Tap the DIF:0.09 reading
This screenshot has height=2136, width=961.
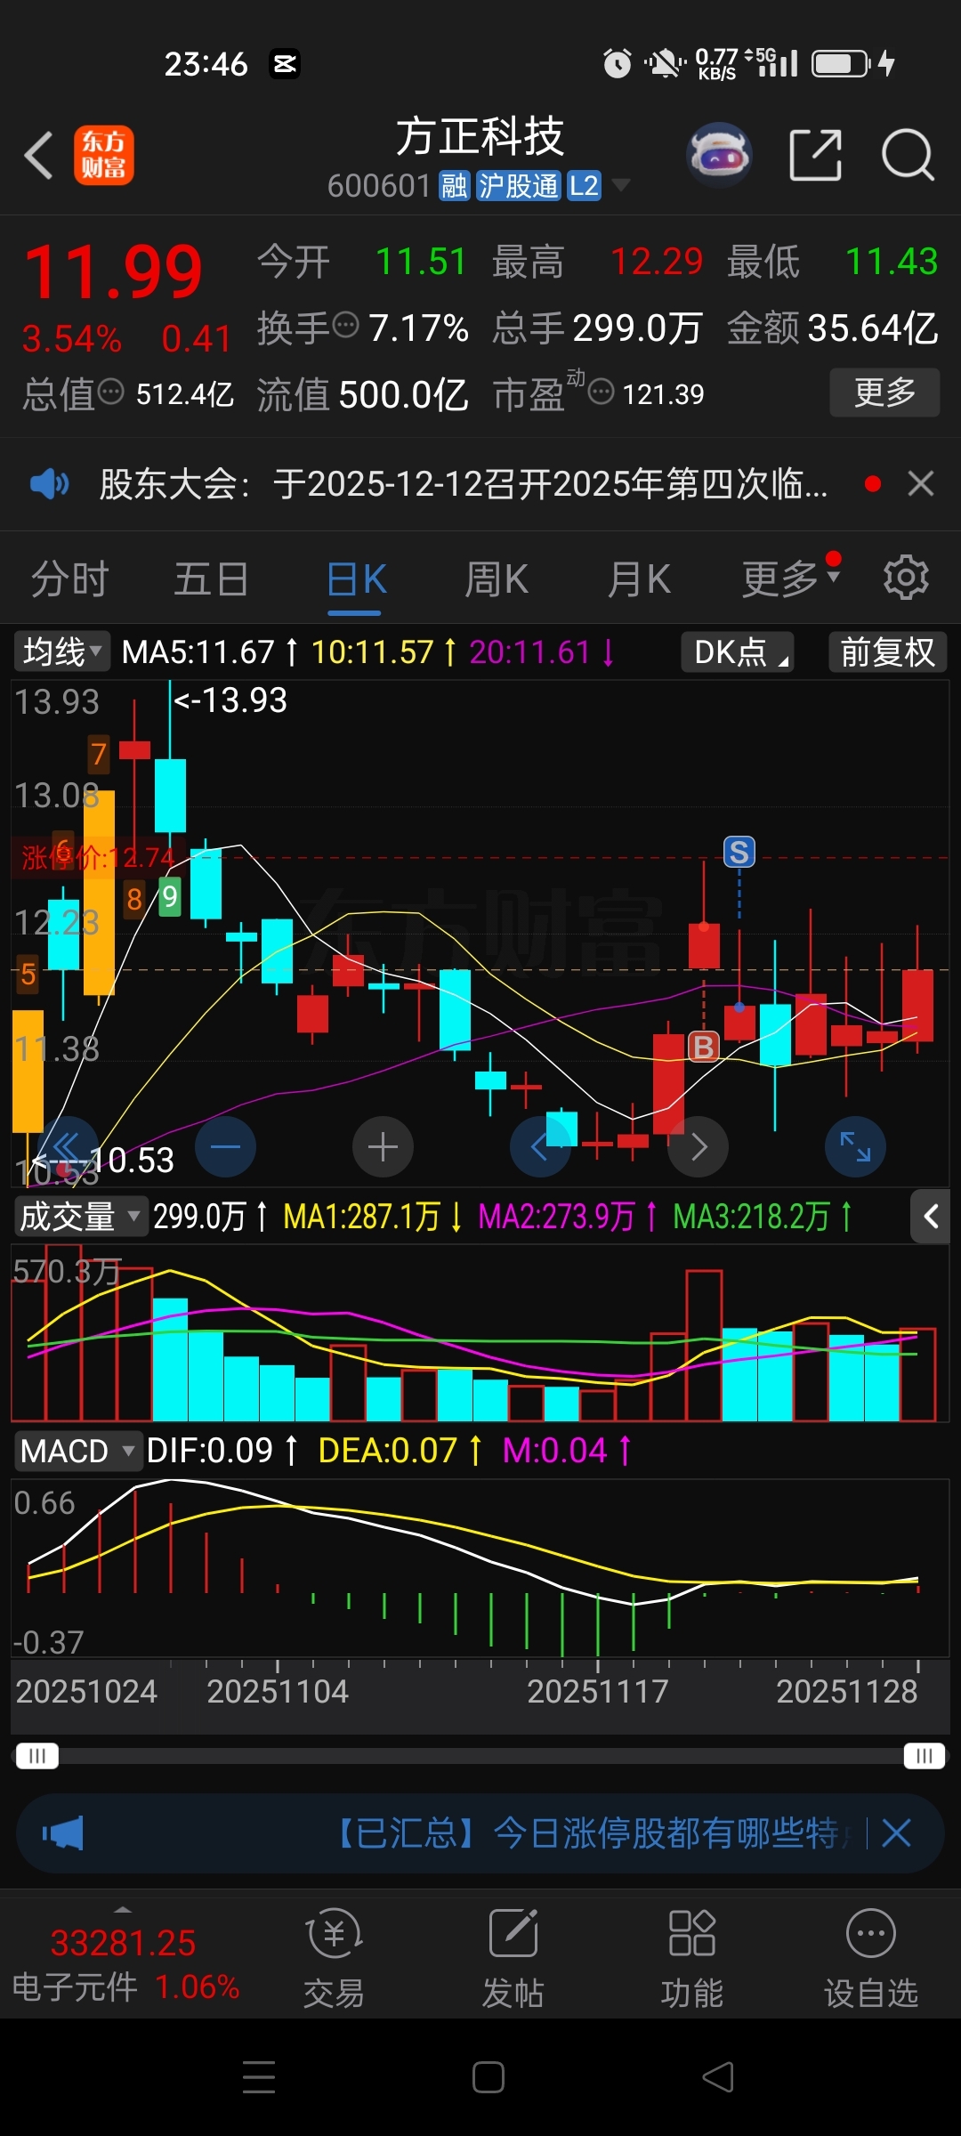click(210, 1451)
